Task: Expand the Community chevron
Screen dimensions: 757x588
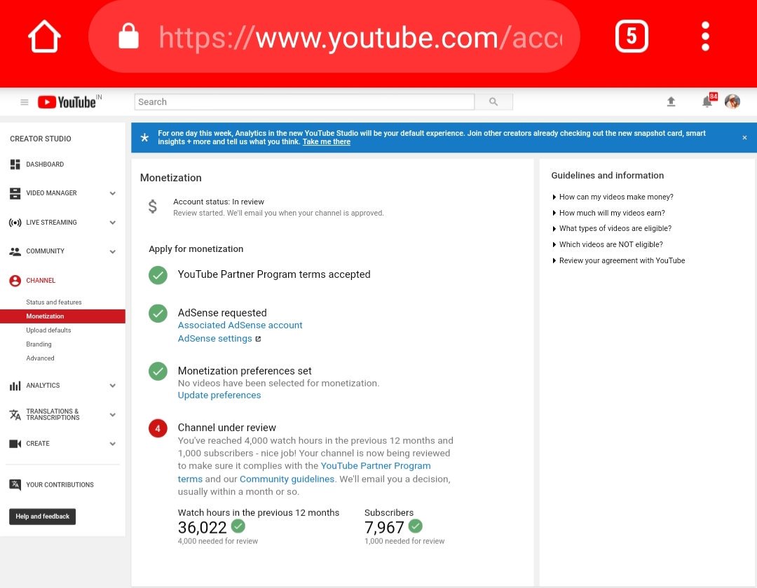Action: tap(112, 251)
